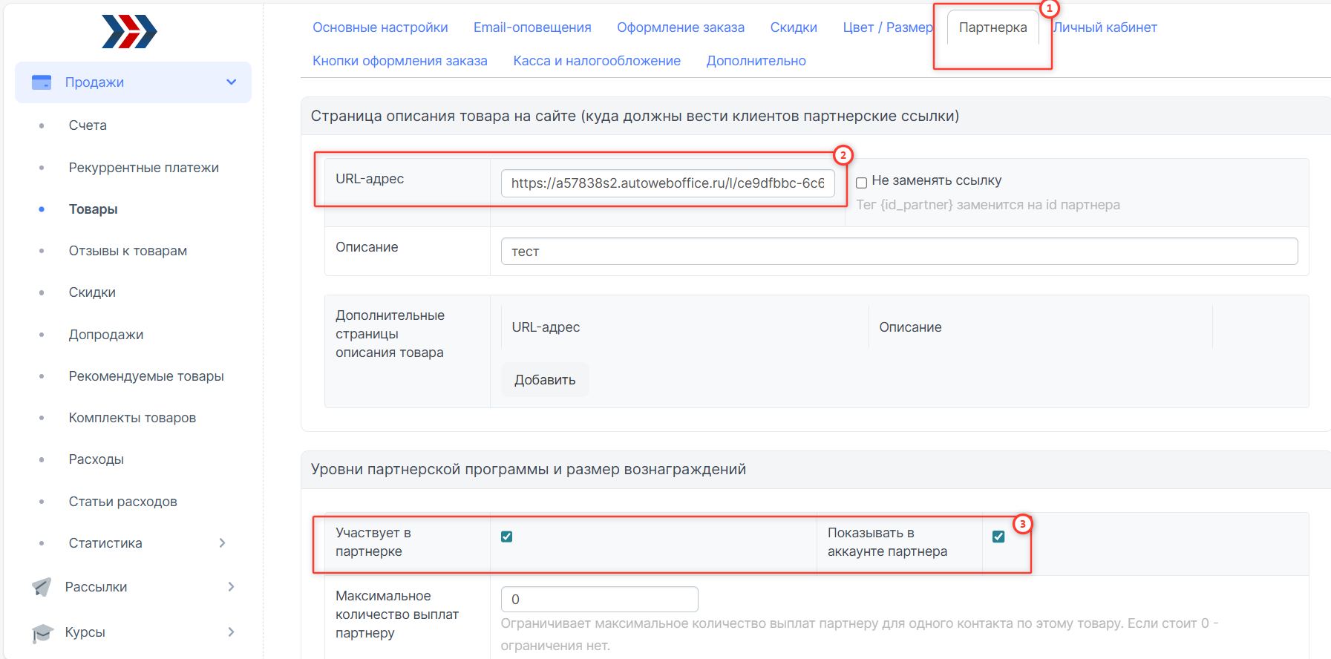Select the Касса и налогообложение tab
This screenshot has width=1331, height=659.
click(597, 61)
